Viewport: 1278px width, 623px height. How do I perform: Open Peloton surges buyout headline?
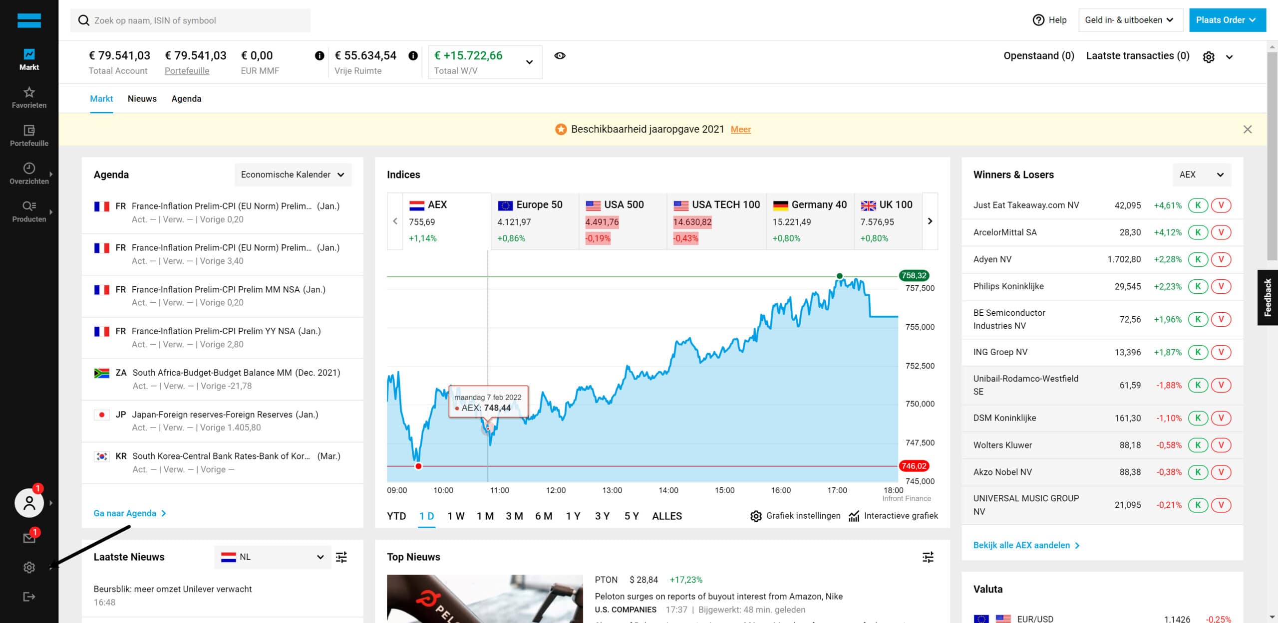(x=718, y=597)
